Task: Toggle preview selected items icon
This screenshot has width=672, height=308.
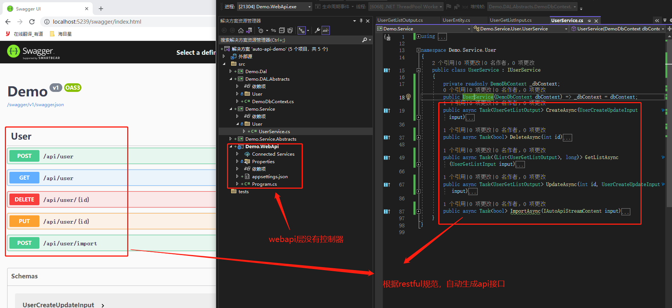Action: (325, 30)
